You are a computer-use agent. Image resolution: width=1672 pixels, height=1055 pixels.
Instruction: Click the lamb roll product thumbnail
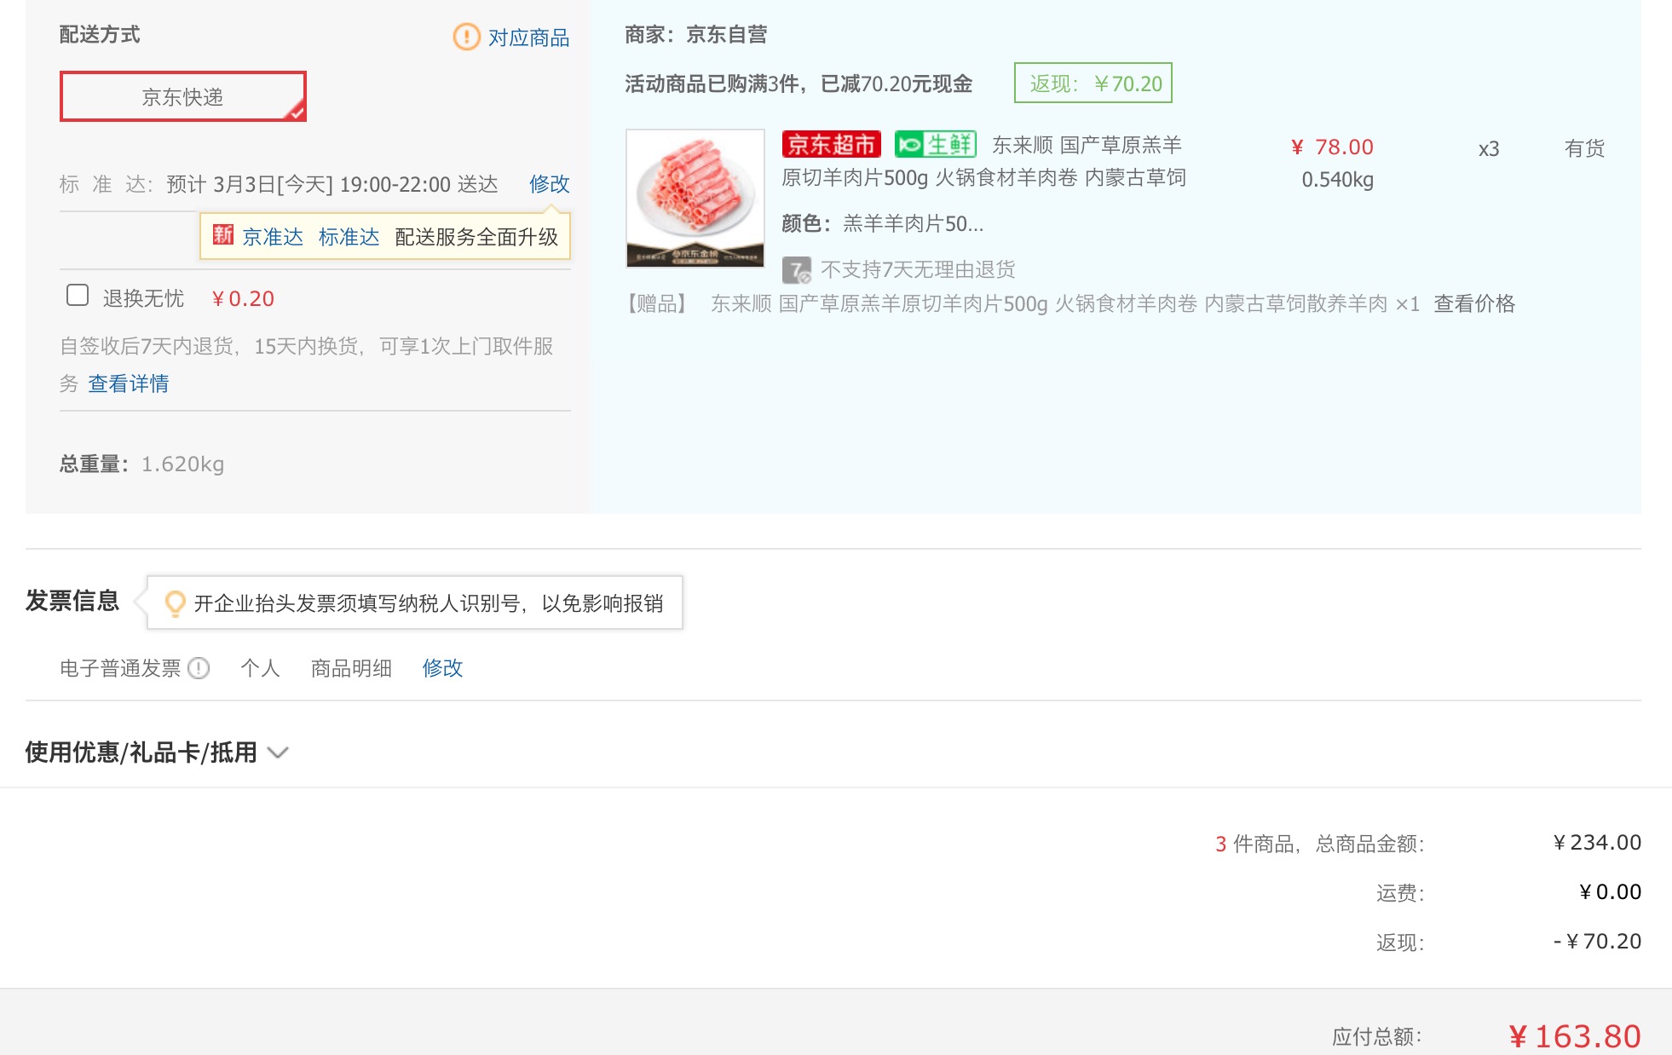(x=695, y=199)
